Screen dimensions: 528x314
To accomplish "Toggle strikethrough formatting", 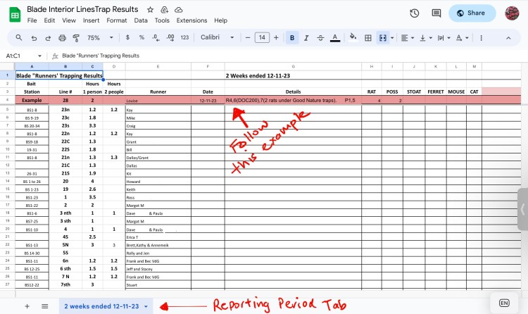I will pyautogui.click(x=320, y=37).
